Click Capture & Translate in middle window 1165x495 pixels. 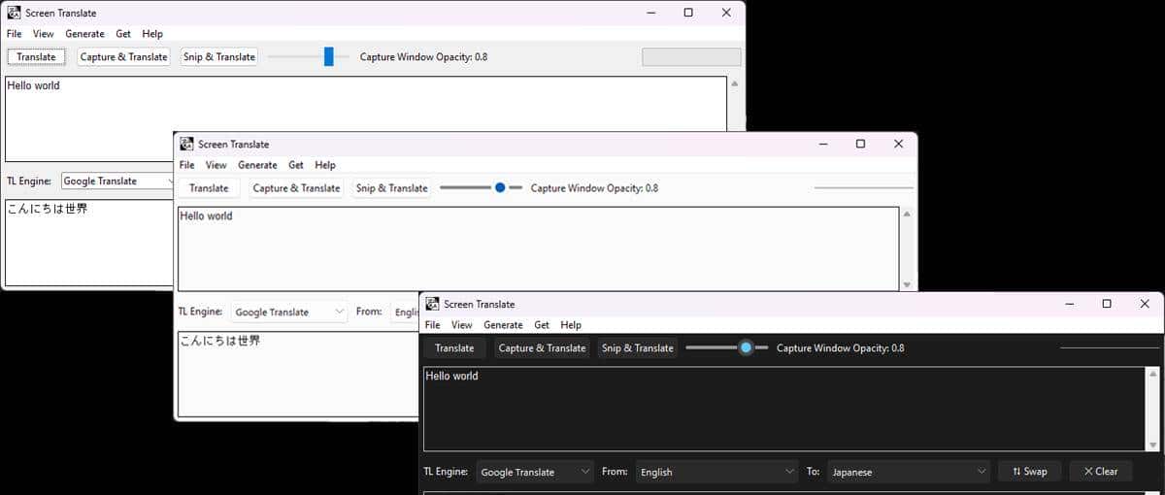tap(296, 188)
